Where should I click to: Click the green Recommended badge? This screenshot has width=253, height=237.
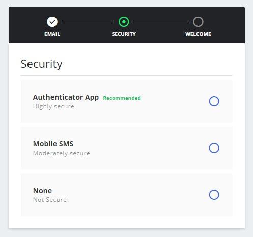pyautogui.click(x=122, y=98)
